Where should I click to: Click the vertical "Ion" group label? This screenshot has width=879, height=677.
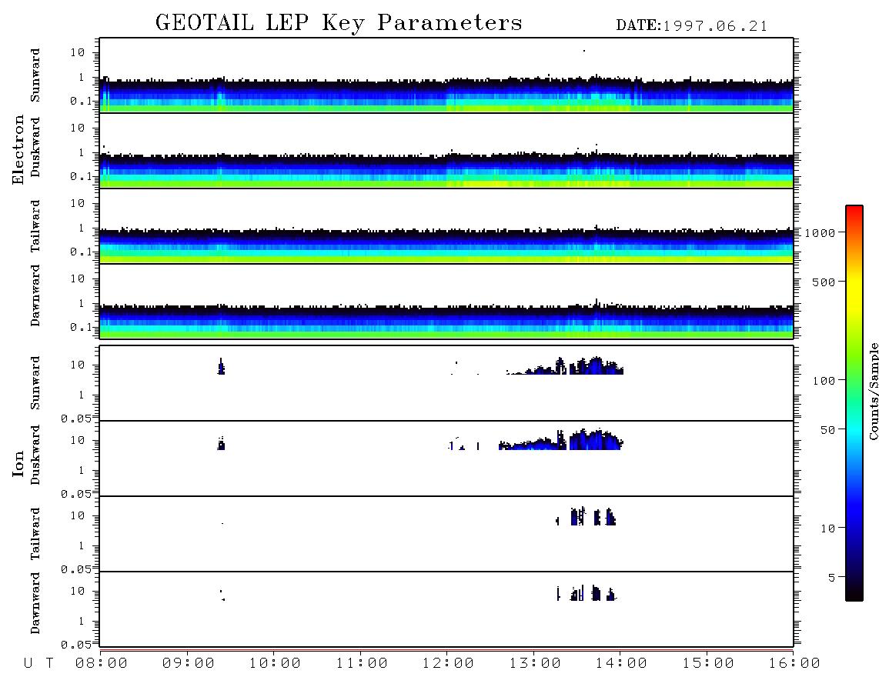point(18,464)
